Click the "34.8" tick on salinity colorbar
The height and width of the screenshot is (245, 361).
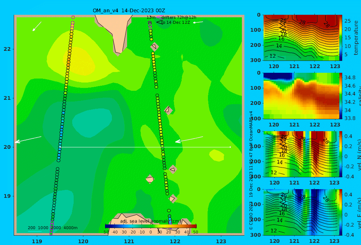[x=350, y=77]
